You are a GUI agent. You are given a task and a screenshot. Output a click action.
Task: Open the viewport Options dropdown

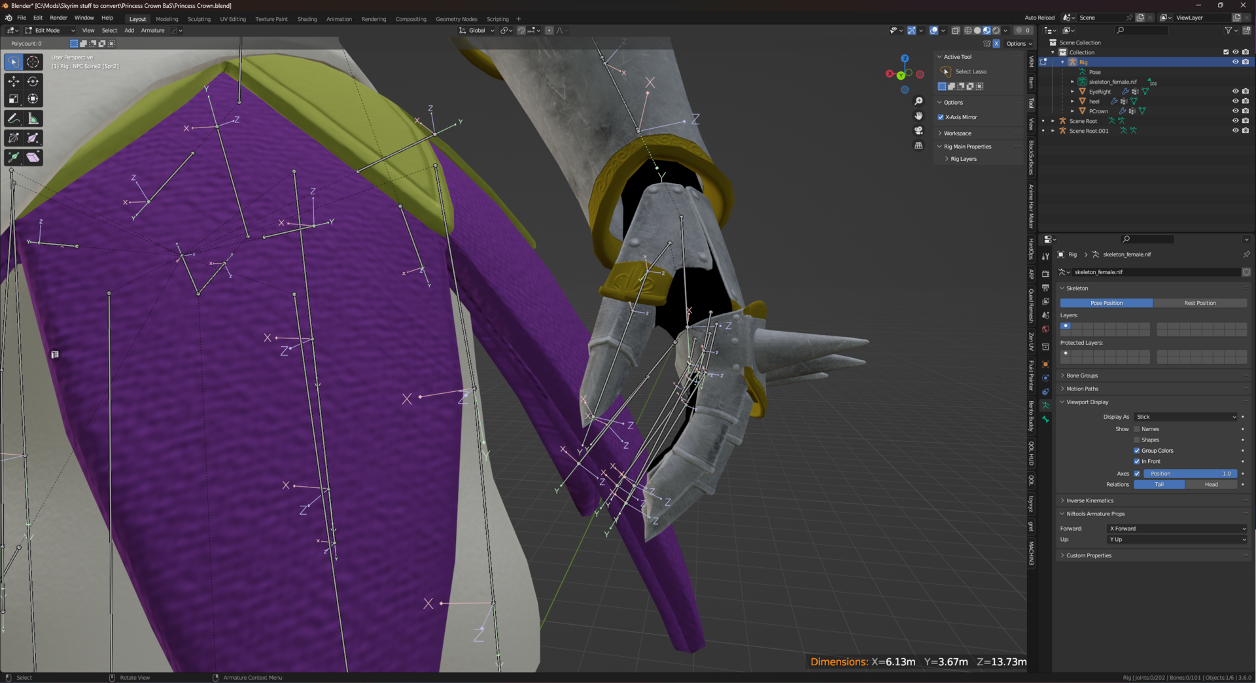pyautogui.click(x=1019, y=44)
